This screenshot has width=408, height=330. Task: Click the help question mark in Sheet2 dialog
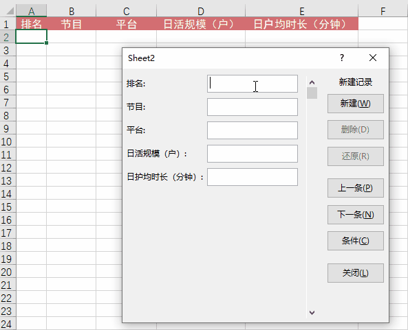click(342, 58)
